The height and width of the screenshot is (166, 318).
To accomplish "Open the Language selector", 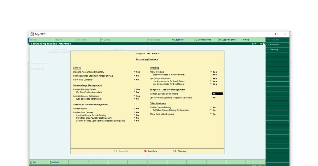I will point(154,39).
